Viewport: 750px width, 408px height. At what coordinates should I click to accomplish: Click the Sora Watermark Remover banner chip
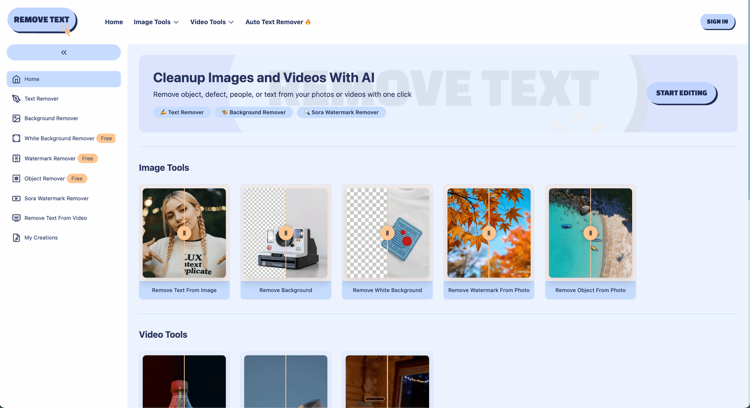341,112
